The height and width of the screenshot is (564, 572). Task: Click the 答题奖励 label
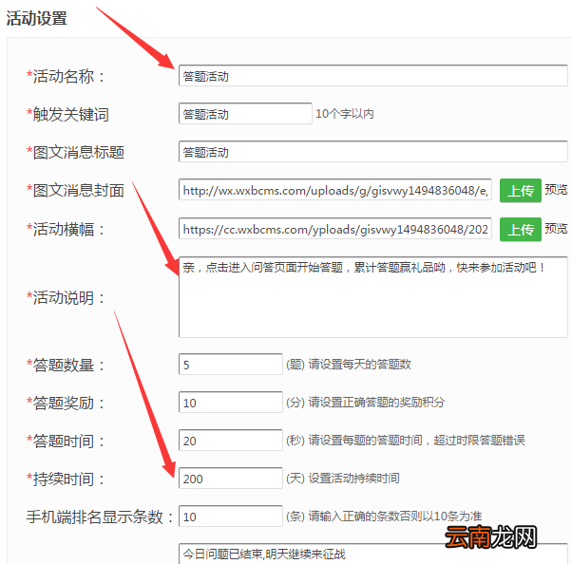(66, 403)
